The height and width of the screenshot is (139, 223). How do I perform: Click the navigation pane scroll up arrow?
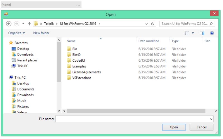[x=59, y=40]
